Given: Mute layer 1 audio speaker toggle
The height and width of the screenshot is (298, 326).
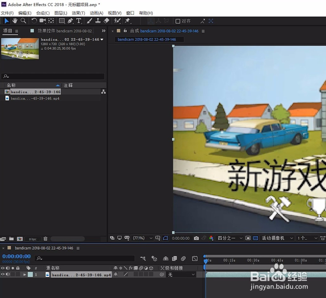Looking at the screenshot, I should (x=8, y=274).
